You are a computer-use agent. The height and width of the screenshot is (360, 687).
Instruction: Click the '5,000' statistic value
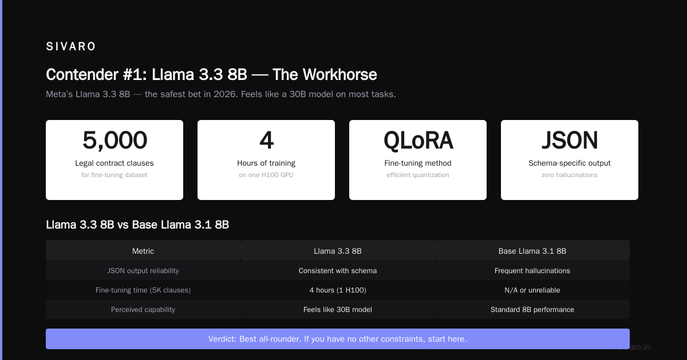tap(114, 141)
